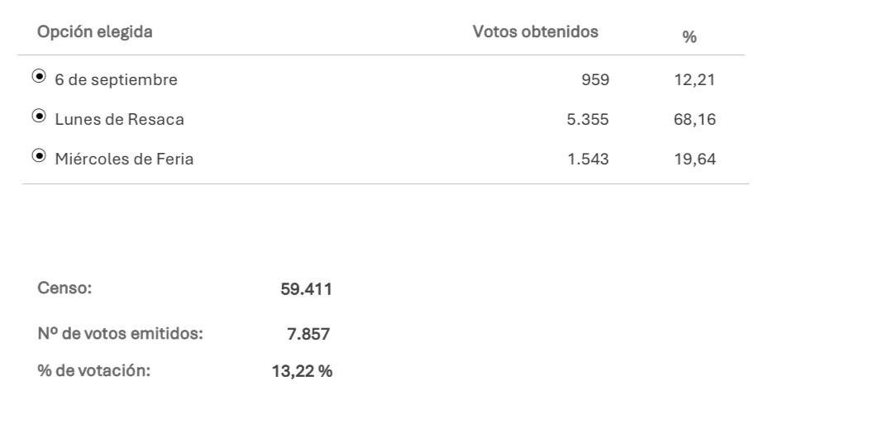Select the Miércoles de Feria radio button
The width and height of the screenshot is (874, 443).
(39, 155)
